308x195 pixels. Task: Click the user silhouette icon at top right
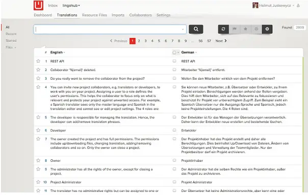point(298,6)
